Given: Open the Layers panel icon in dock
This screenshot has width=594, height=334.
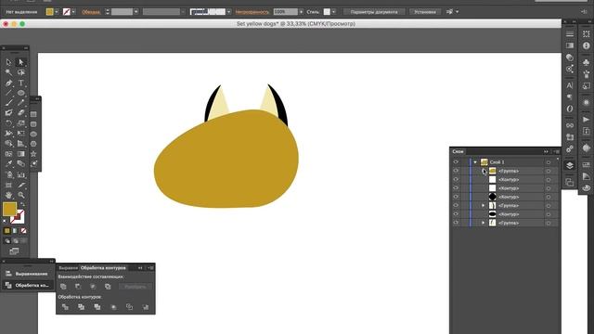Looking at the screenshot, I should [569, 165].
